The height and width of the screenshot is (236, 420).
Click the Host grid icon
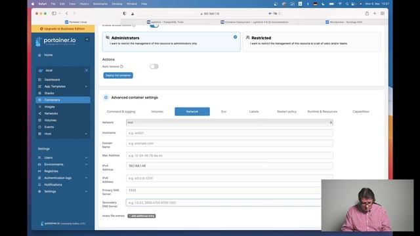pyautogui.click(x=39, y=134)
